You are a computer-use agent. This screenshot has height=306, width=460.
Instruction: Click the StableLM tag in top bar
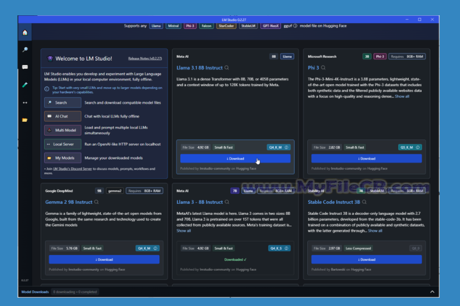pos(248,25)
